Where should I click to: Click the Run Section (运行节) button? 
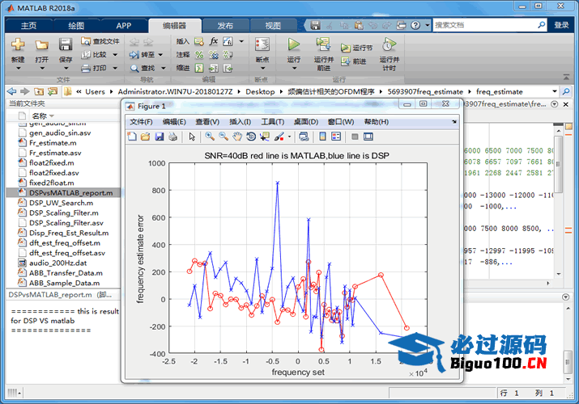click(356, 48)
